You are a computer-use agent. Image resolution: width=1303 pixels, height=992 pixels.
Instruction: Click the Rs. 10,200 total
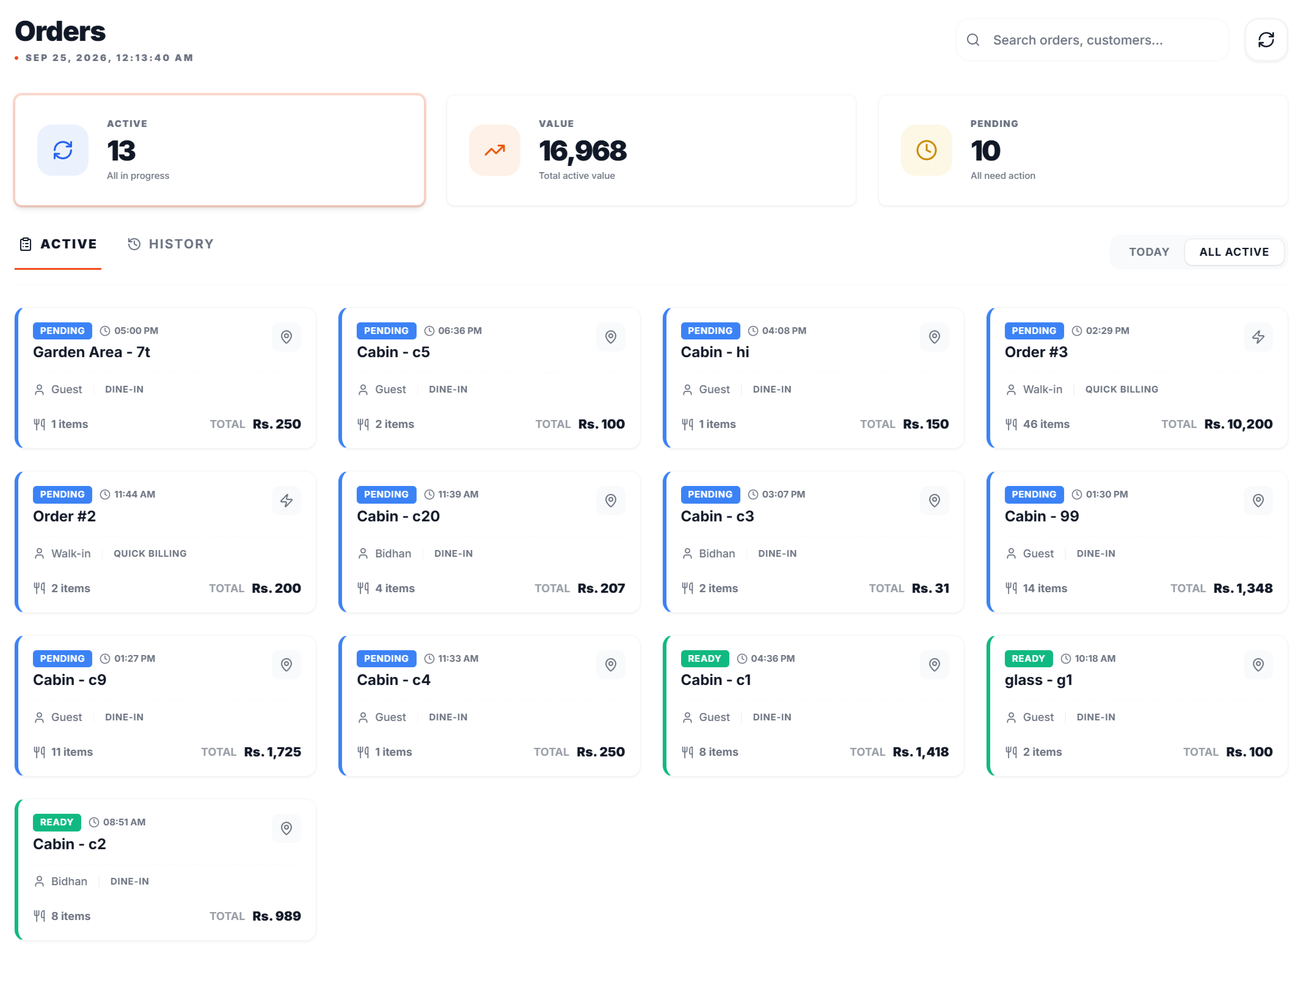click(x=1238, y=424)
